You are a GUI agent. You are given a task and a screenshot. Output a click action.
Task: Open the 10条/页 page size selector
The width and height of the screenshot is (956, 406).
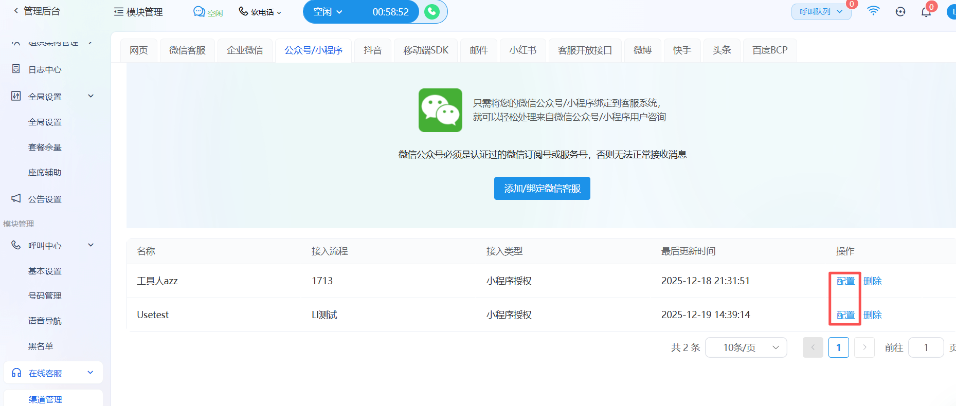click(746, 347)
